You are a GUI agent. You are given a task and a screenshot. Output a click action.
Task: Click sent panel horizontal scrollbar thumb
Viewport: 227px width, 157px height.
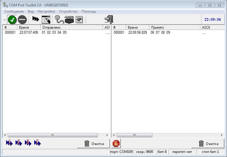click(x=53, y=135)
